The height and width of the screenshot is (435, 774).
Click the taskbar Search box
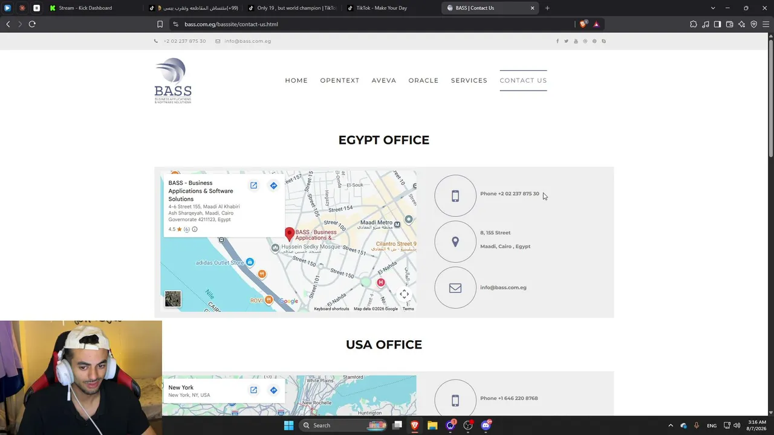click(x=342, y=425)
